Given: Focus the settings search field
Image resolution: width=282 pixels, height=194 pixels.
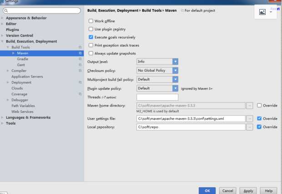Looking at the screenshot, I should pyautogui.click(x=42, y=10).
